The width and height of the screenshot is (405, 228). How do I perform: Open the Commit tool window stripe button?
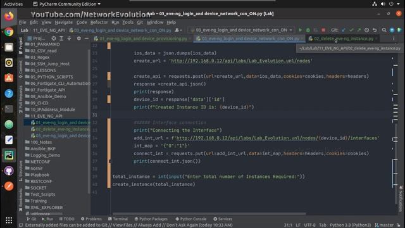(21, 69)
